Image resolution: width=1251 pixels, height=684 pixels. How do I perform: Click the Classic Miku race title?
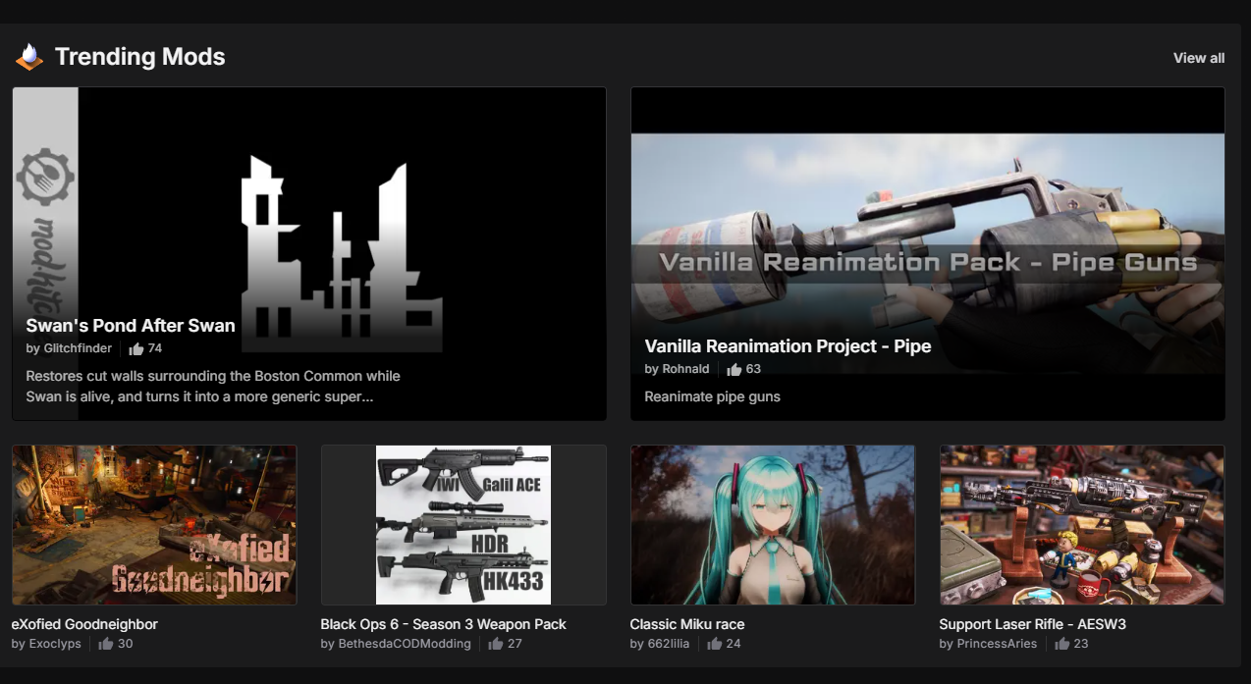(687, 624)
